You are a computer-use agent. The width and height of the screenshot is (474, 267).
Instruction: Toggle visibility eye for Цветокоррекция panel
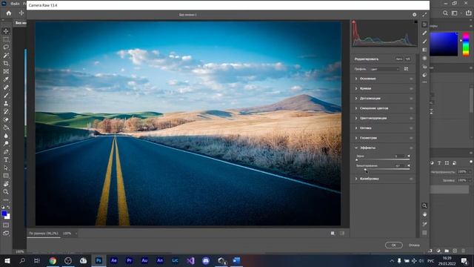coord(411,119)
